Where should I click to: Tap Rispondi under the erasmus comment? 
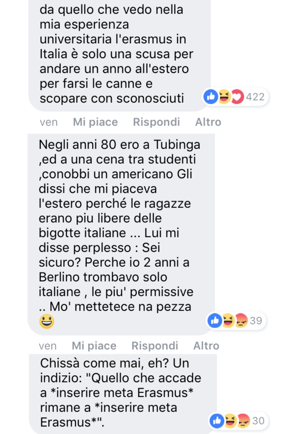[156, 122]
